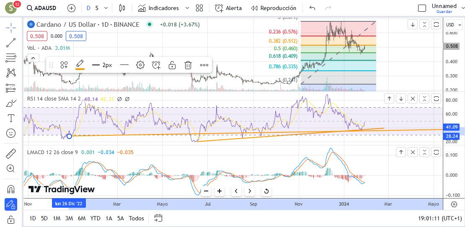Delete the LMACD pane
This screenshot has width=465, height=227.
[413, 152]
